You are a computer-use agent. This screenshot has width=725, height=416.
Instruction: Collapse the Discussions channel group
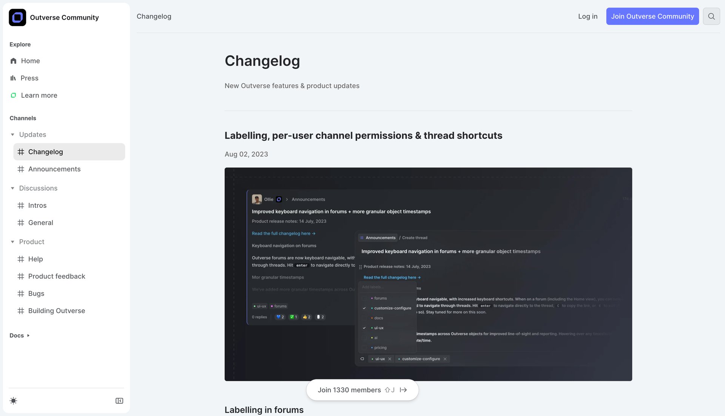[x=12, y=188]
